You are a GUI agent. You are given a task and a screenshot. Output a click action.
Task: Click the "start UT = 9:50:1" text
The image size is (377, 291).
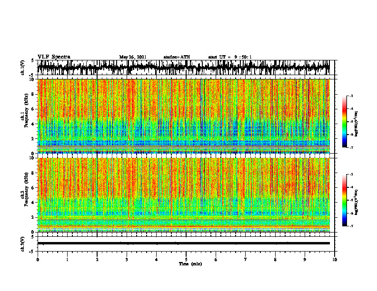click(230, 57)
